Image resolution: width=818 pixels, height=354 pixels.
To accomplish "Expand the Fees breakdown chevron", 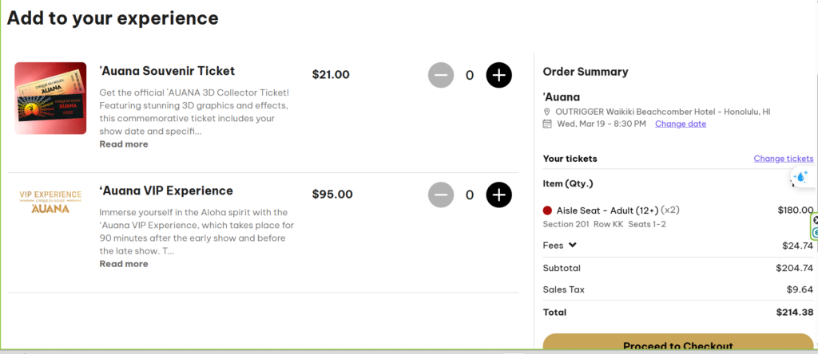I will click(x=573, y=246).
